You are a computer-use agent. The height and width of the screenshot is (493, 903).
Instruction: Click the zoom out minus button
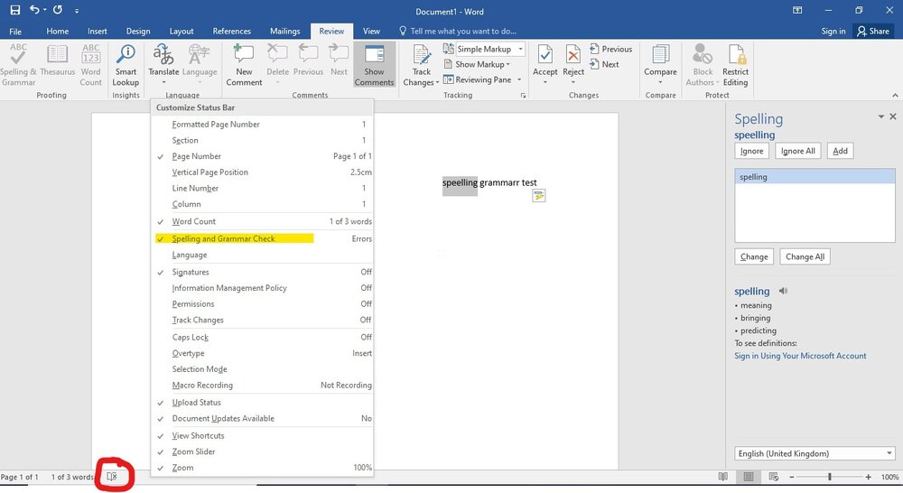(x=792, y=477)
